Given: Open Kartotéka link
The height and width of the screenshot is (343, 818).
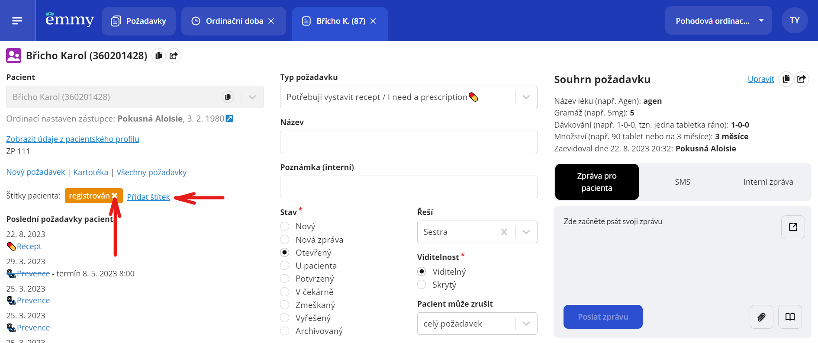Looking at the screenshot, I should [x=91, y=172].
